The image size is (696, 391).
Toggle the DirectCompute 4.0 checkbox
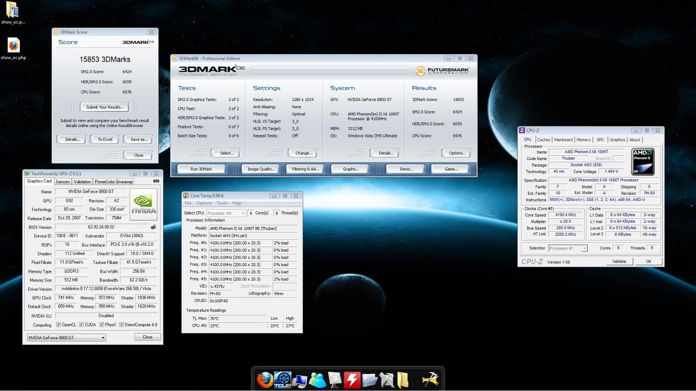click(x=122, y=324)
